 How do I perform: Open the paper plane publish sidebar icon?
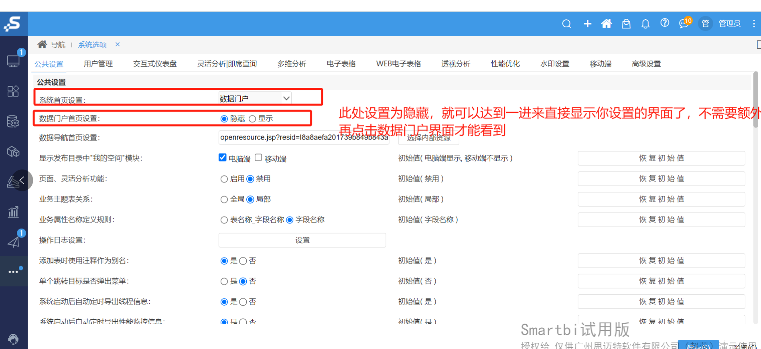click(x=13, y=242)
